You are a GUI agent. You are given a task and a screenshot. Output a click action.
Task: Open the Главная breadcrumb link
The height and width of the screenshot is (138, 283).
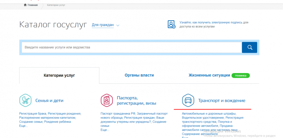pos(33,5)
